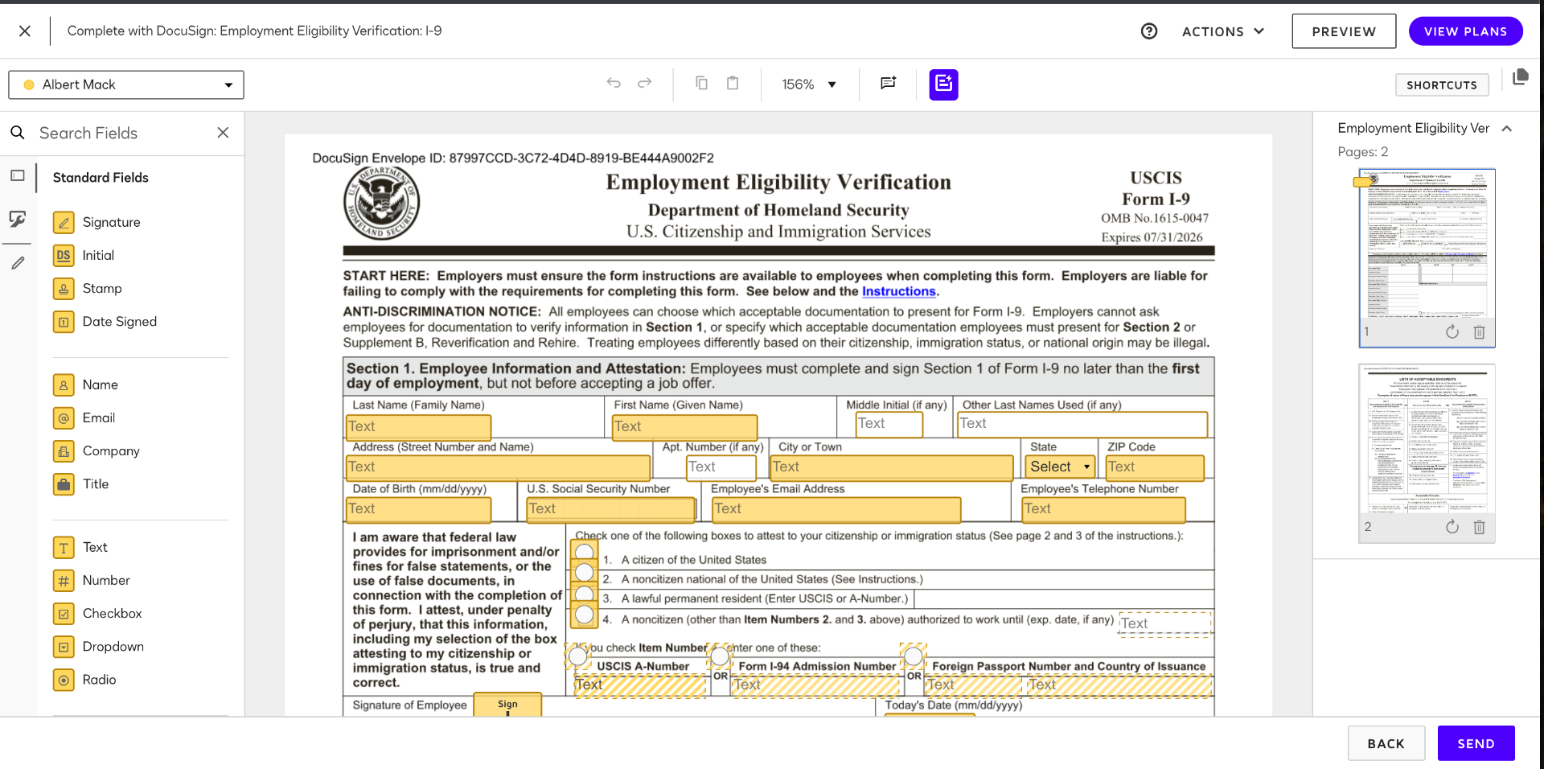Select radio: noncitizen national of the United States
The height and width of the screenshot is (769, 1544).
pos(585,573)
